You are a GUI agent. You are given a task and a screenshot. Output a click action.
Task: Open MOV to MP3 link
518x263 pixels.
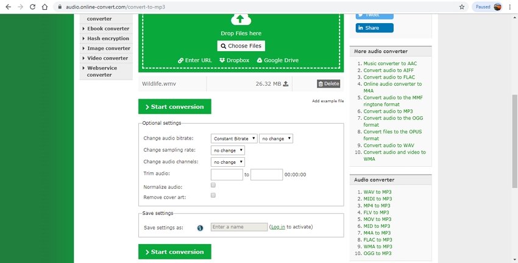click(x=377, y=219)
